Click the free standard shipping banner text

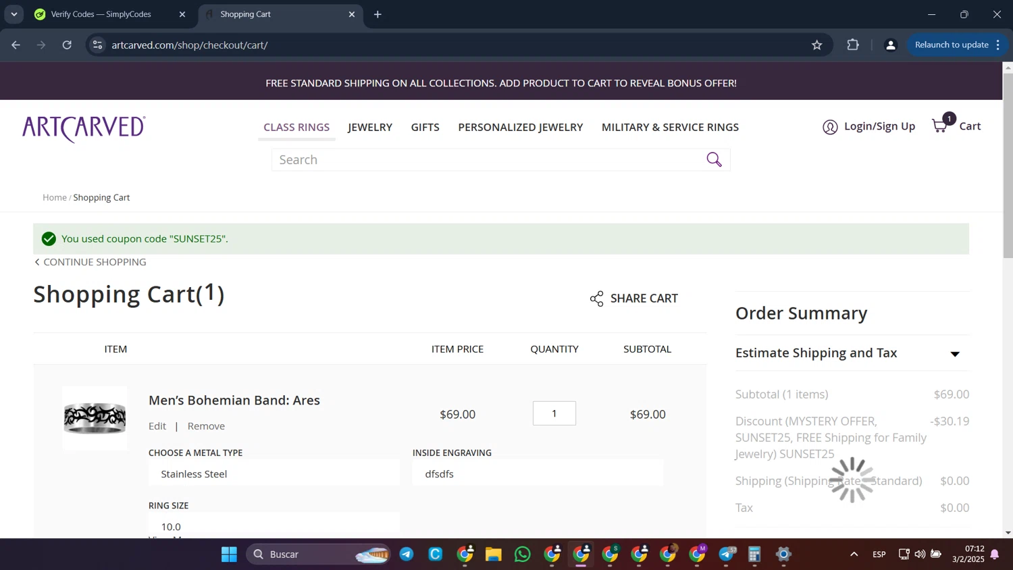501,83
